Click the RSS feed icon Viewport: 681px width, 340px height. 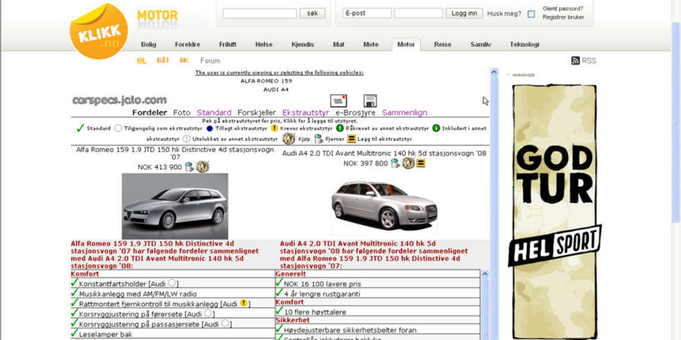click(x=575, y=61)
